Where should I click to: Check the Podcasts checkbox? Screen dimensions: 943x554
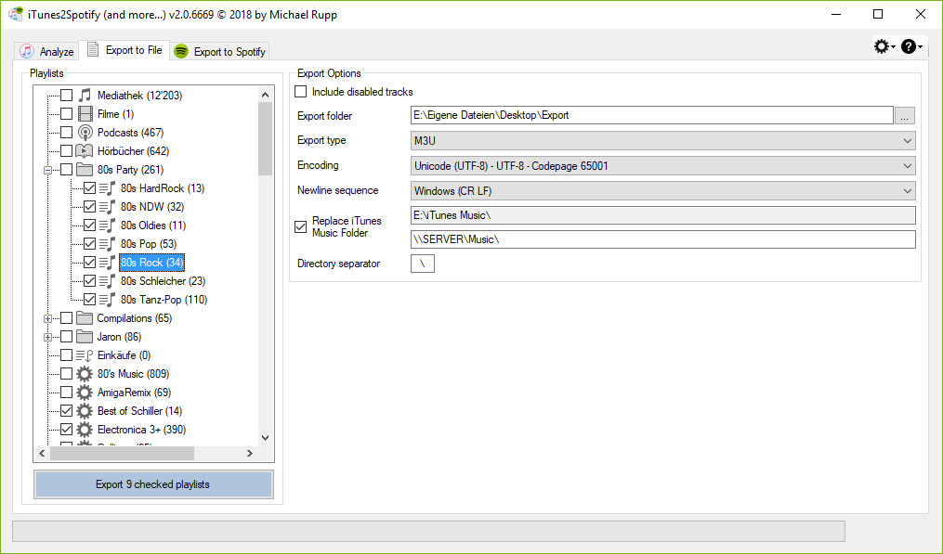(67, 132)
